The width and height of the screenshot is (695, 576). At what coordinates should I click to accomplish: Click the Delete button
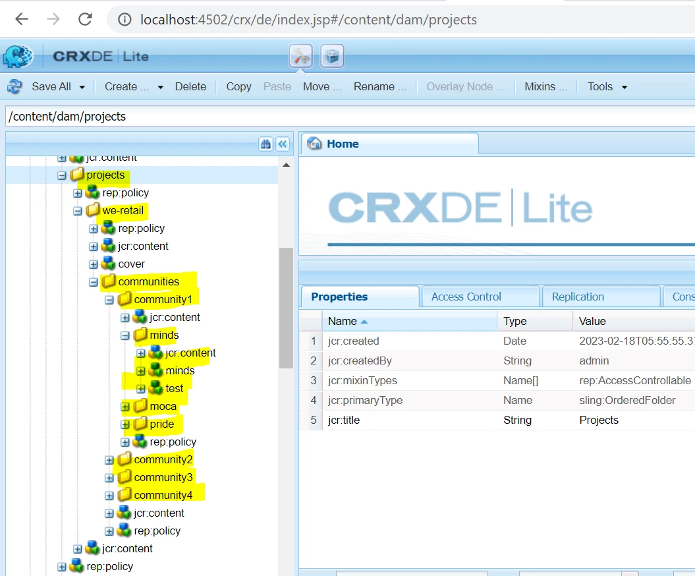[190, 86]
